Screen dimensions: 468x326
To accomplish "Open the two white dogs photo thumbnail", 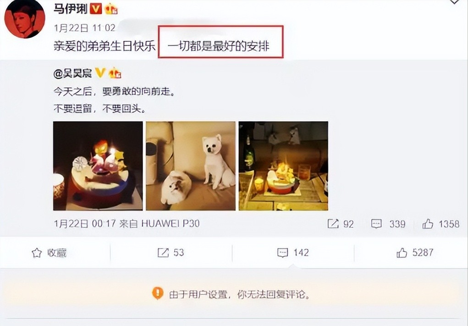I will tap(191, 166).
